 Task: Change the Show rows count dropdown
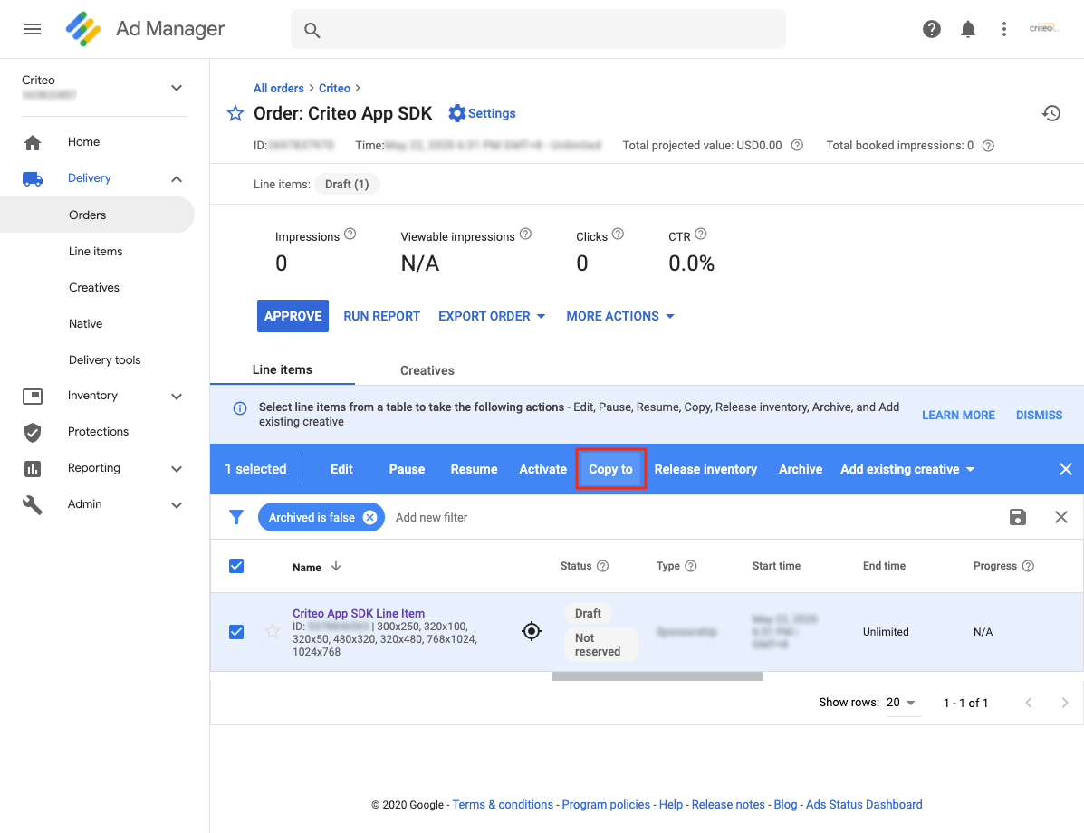901,703
